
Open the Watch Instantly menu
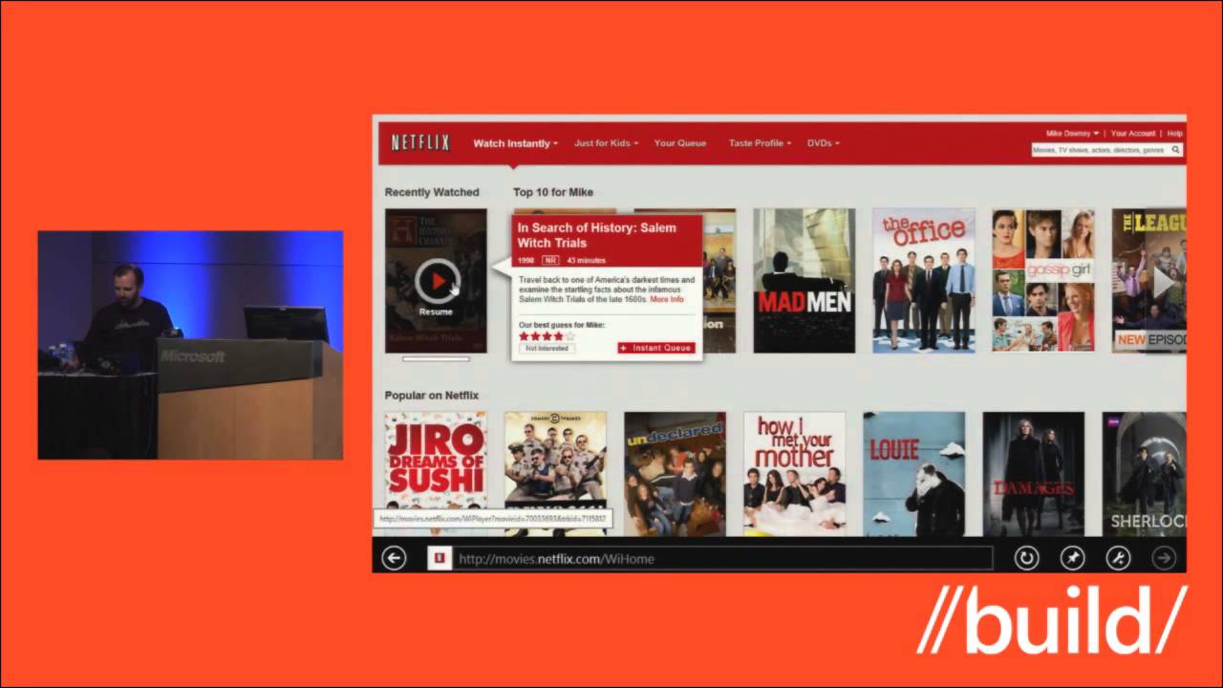point(516,143)
